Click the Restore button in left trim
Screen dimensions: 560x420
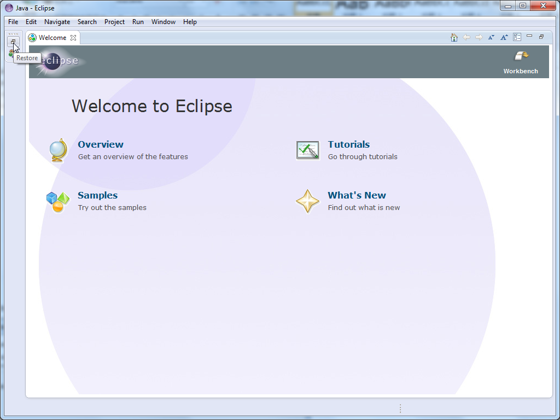pyautogui.click(x=13, y=42)
